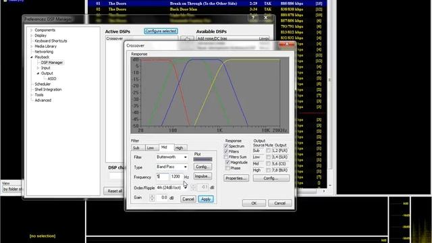432x243 pixels.
Task: Open the Order/Ripple dropdown showing 4th (24dB/oct)
Action: coord(172,188)
